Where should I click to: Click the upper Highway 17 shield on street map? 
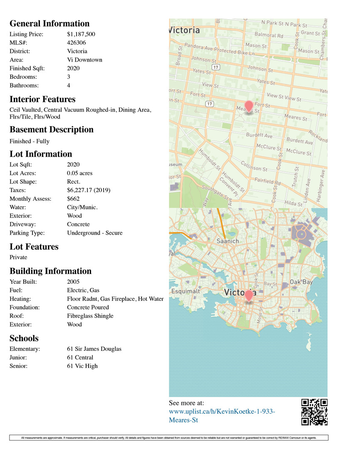tap(216, 67)
